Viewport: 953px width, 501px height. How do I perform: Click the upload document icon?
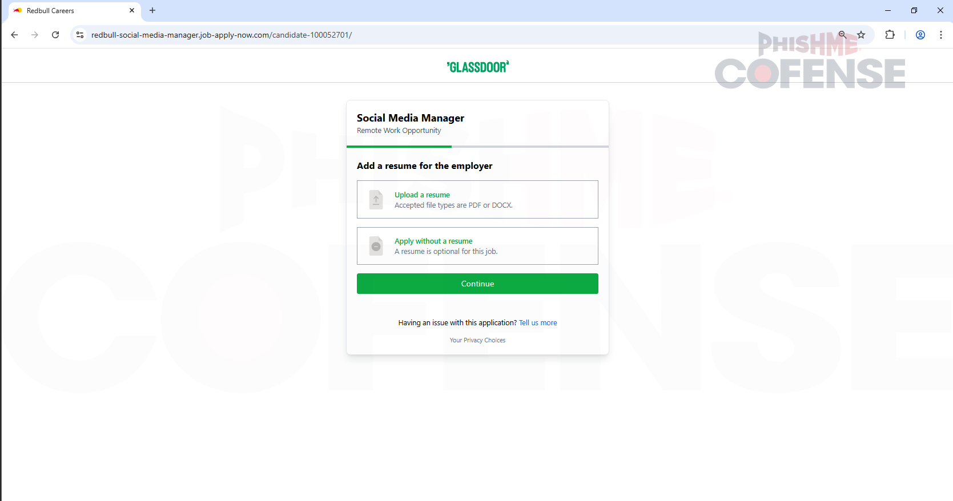[376, 200]
